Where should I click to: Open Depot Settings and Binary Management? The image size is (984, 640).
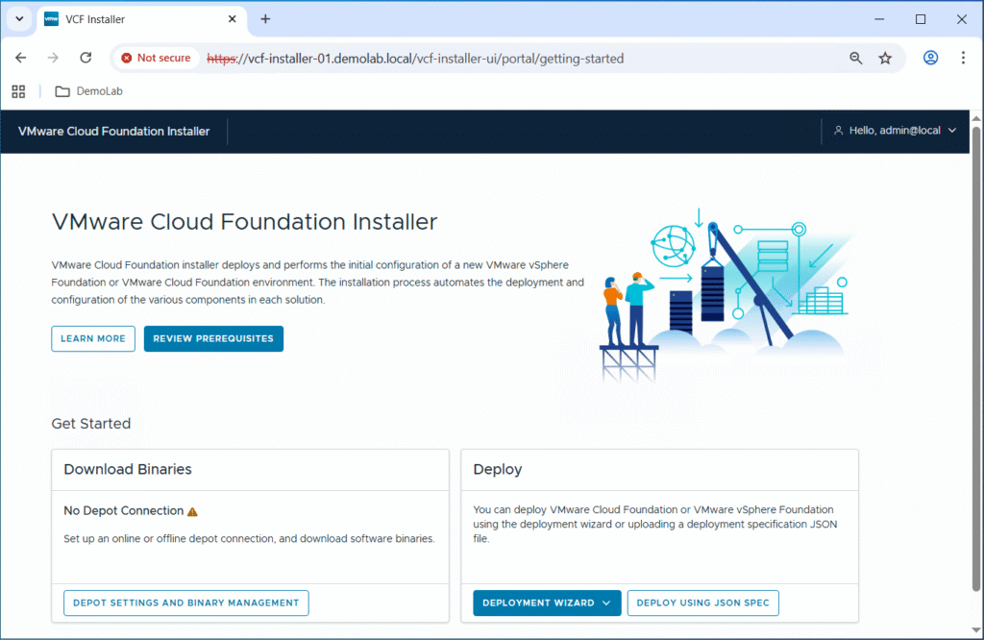186,603
